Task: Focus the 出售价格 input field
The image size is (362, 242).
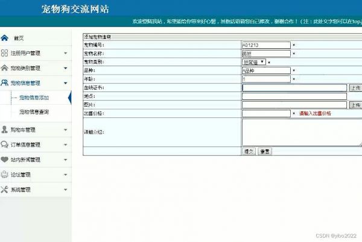Action: [266, 113]
